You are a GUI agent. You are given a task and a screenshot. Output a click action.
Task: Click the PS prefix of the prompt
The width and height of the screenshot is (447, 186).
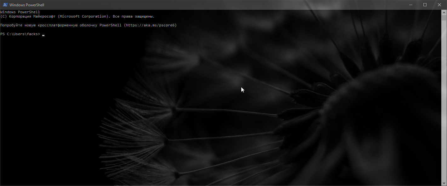click(3, 34)
